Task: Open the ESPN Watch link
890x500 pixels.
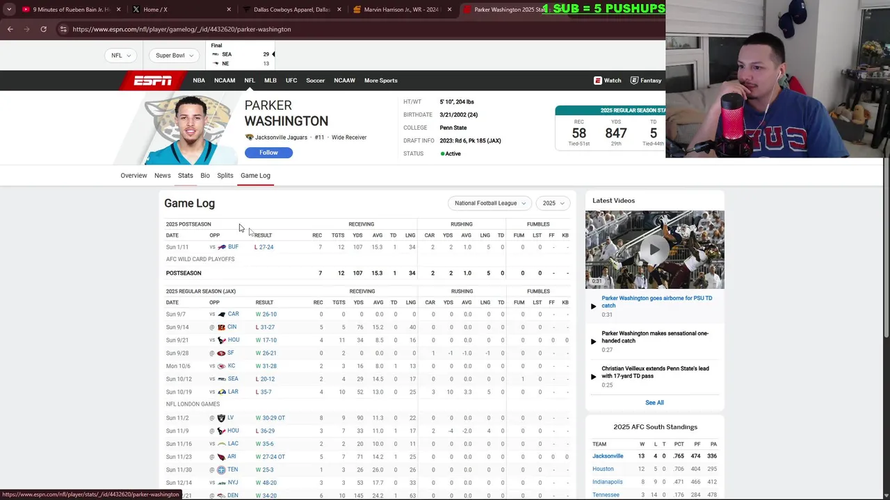Action: click(x=607, y=81)
